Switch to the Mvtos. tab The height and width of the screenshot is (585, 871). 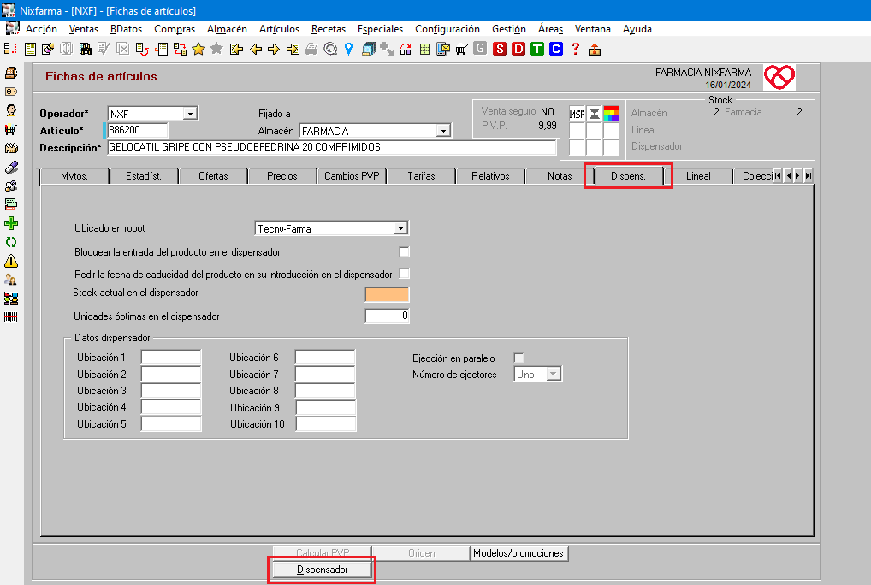click(74, 176)
